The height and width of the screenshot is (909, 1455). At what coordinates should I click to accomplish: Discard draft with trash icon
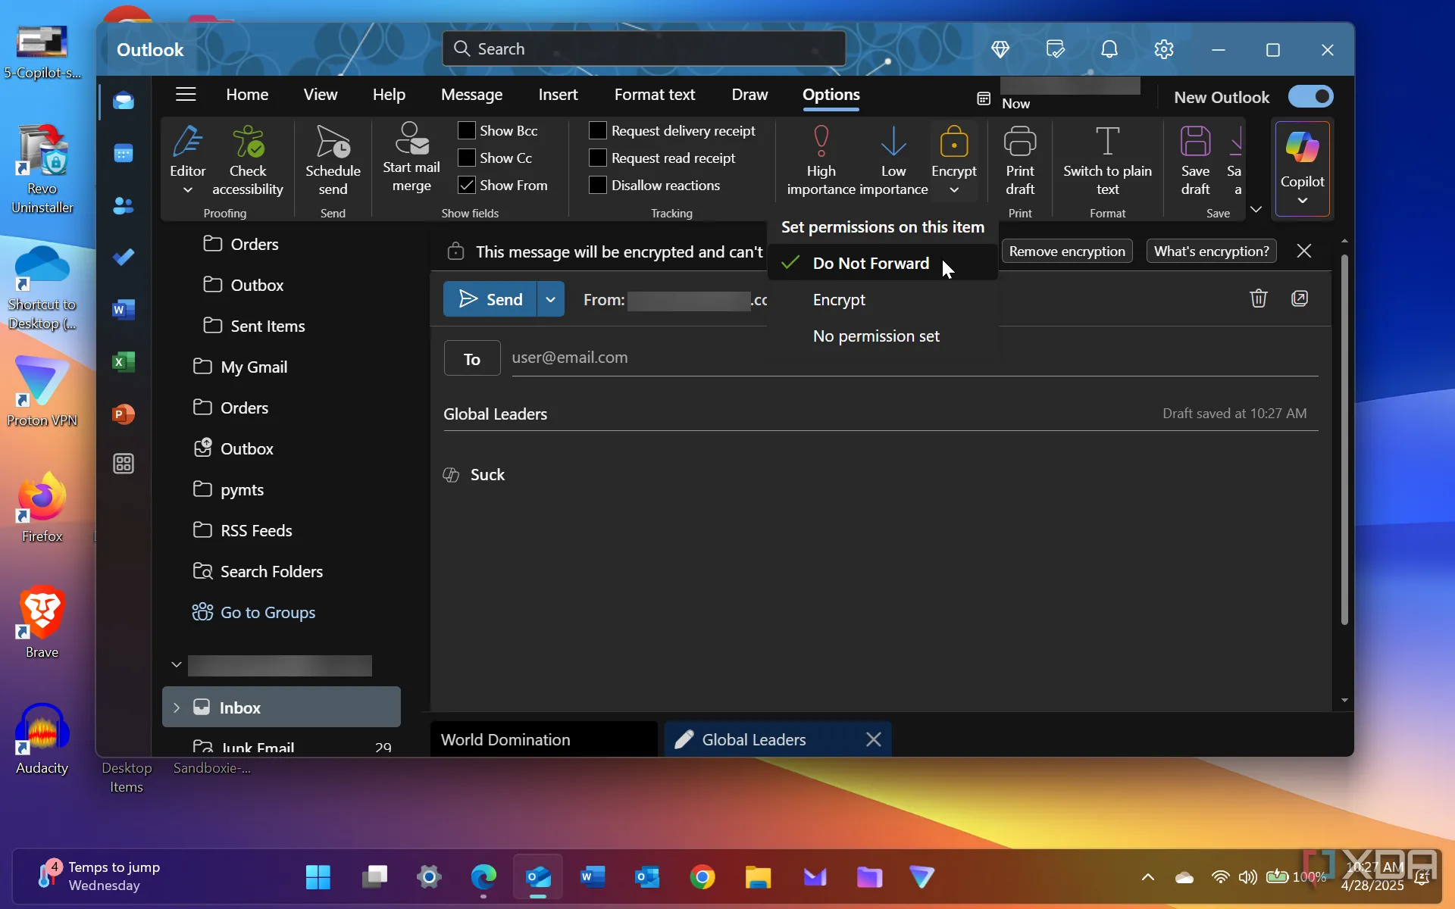[x=1258, y=298]
